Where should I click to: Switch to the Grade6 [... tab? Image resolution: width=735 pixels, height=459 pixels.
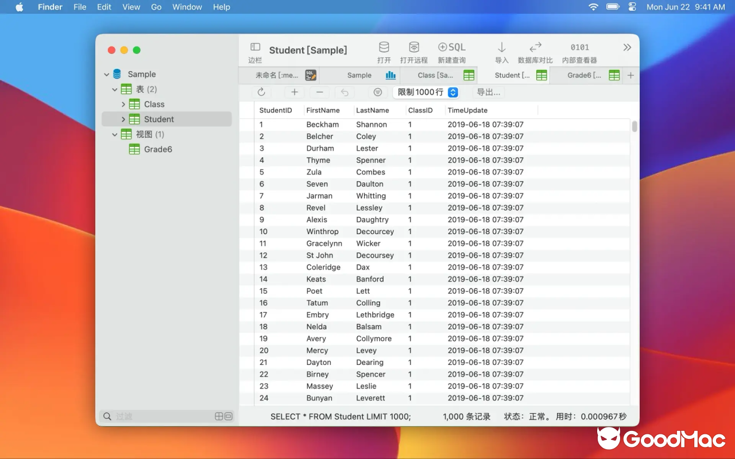586,75
